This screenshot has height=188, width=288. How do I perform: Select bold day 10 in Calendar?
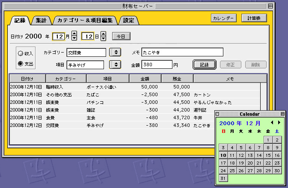(x=223, y=155)
